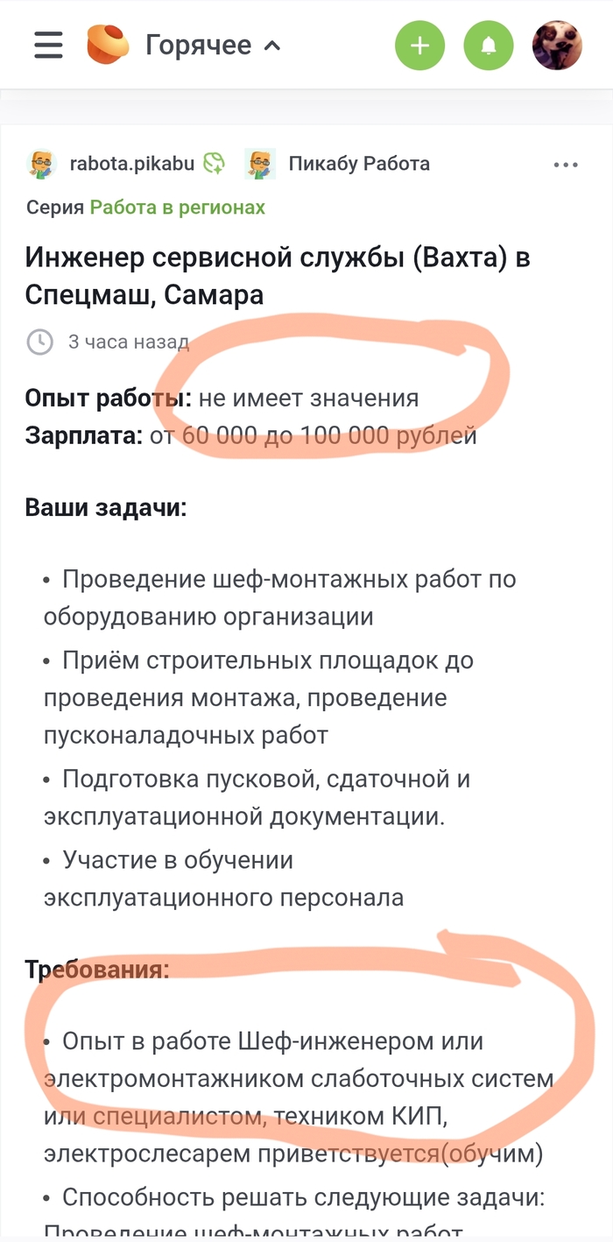Tap the Ваши задачи heading

[105, 508]
